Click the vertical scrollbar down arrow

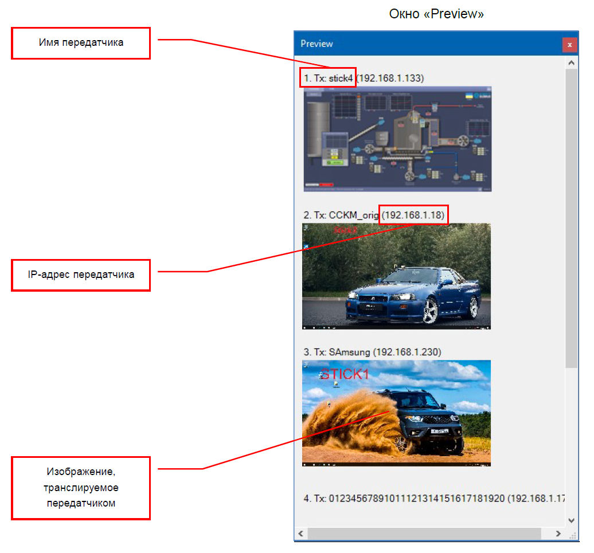pos(570,520)
